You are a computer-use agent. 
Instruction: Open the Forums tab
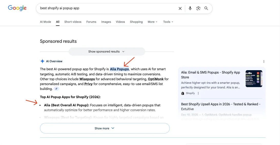pos(91,22)
